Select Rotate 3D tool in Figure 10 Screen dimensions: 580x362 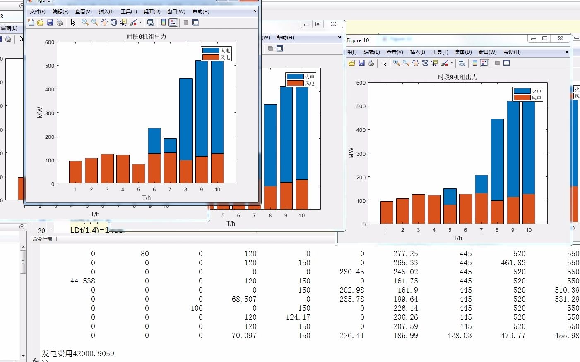tap(425, 63)
